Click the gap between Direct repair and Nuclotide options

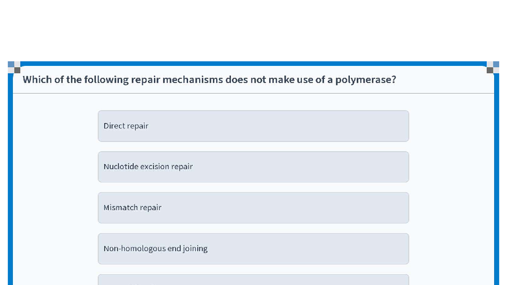[x=253, y=147]
